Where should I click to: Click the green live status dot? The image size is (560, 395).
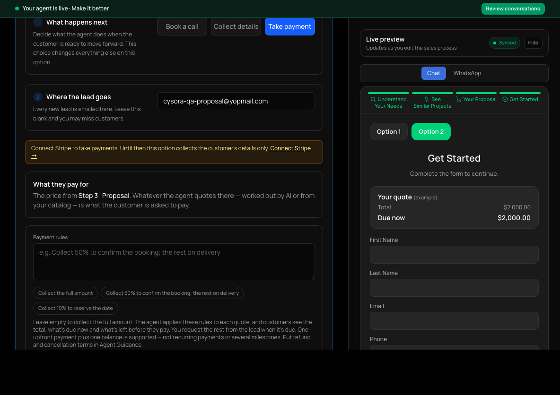17,9
